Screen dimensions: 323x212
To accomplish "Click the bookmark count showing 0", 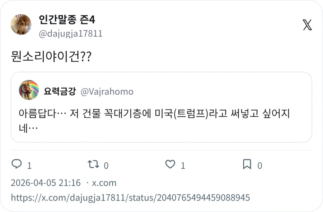I will [x=260, y=166].
